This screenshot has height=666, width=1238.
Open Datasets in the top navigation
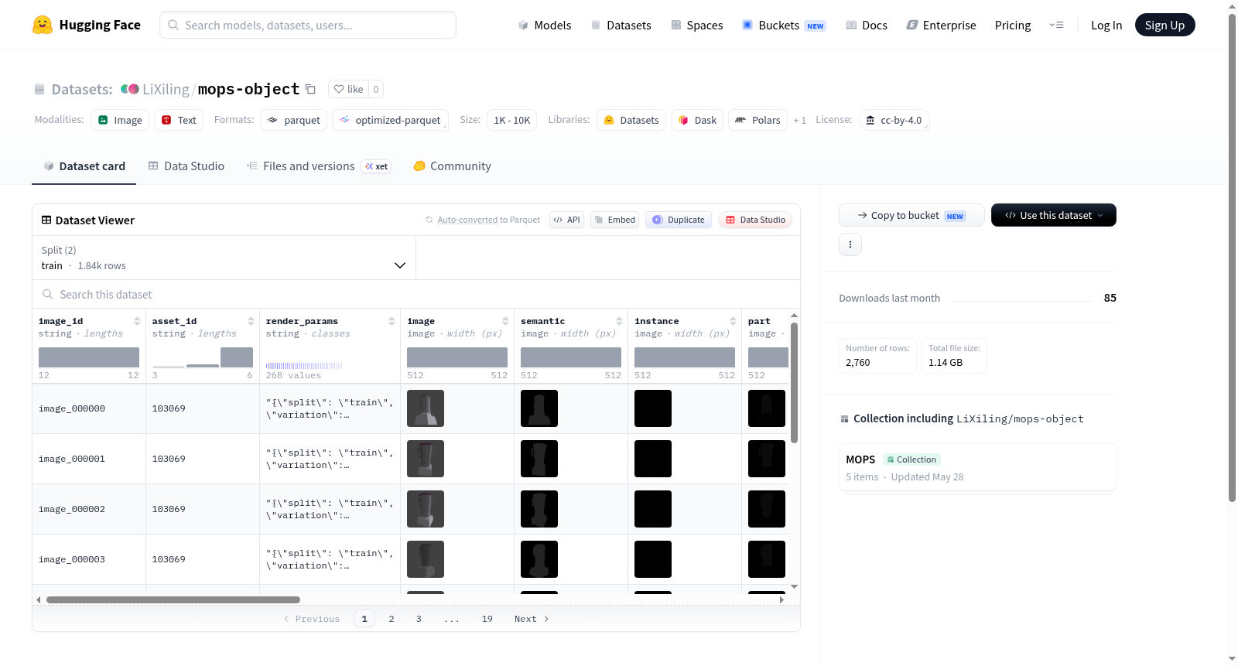(x=621, y=25)
